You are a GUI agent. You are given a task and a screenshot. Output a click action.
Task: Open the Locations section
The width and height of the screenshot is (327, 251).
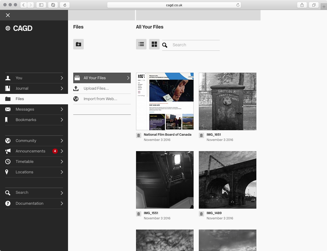(34, 172)
